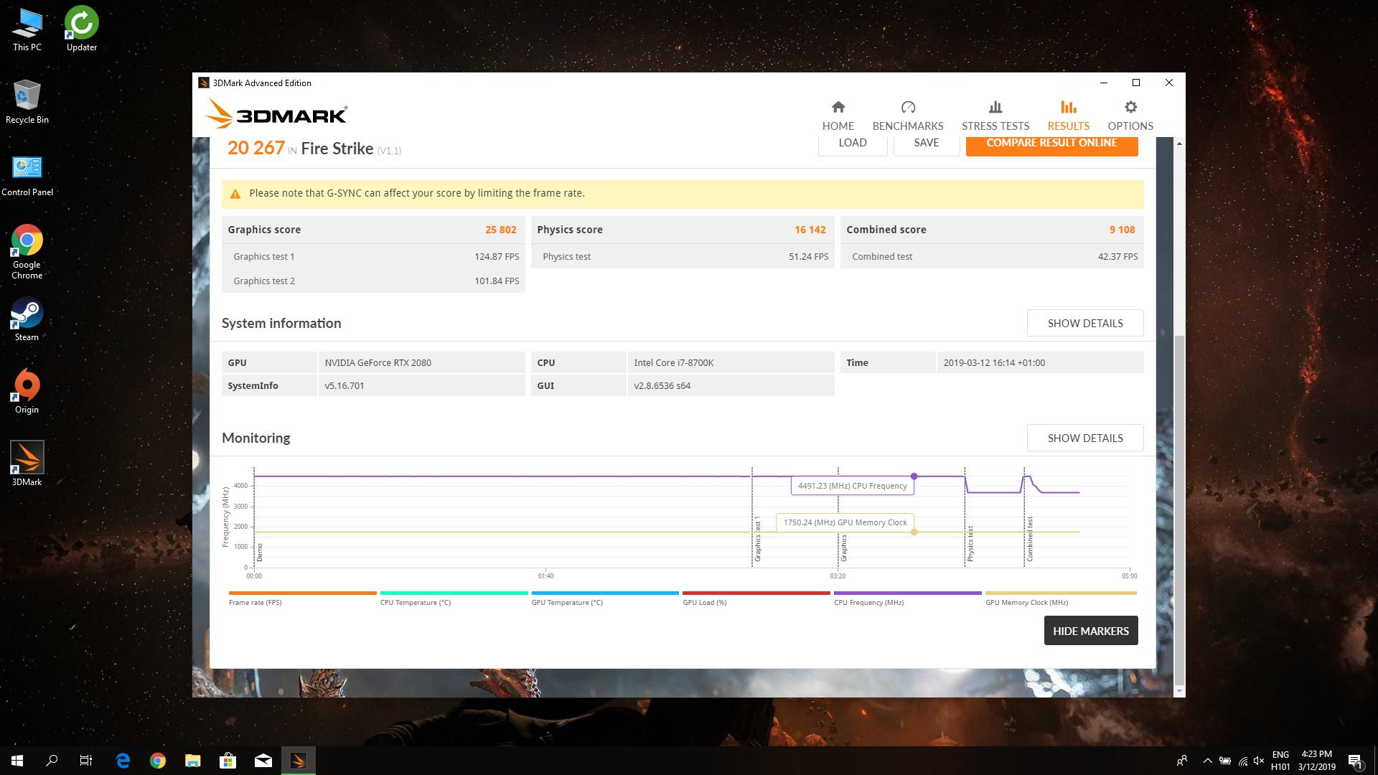Click the battery icon in system tray
The height and width of the screenshot is (775, 1378).
pyautogui.click(x=1225, y=761)
